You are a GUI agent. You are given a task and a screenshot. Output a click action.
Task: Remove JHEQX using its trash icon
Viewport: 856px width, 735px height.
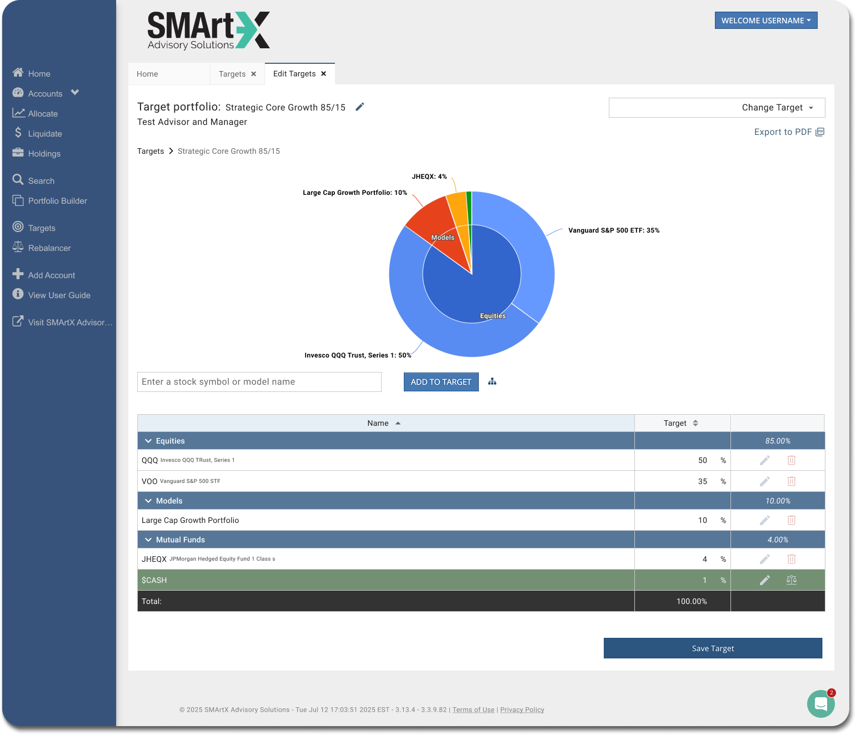[x=792, y=559]
